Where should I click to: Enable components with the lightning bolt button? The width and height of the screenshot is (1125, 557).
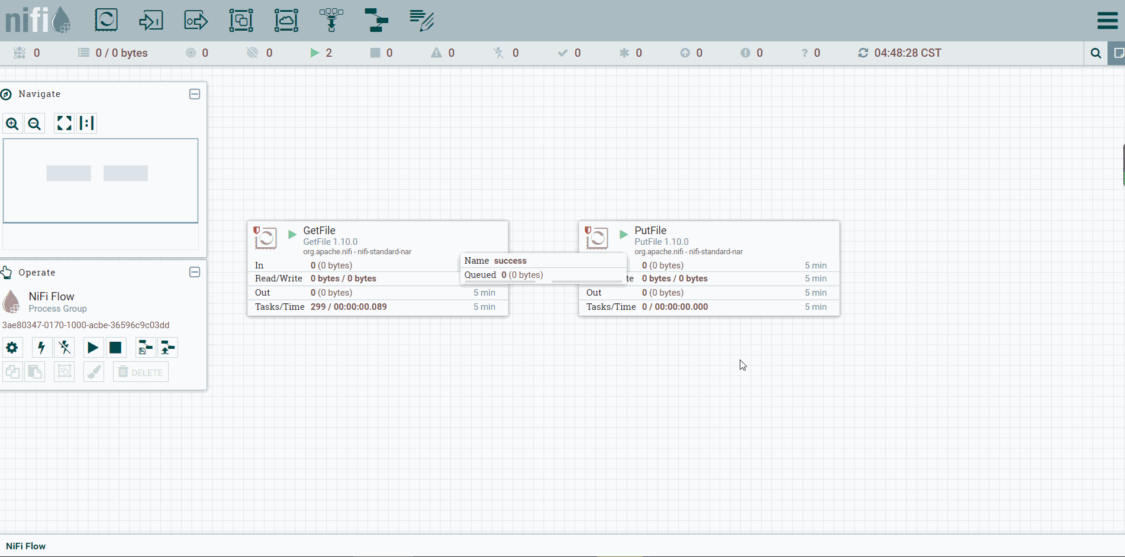tap(41, 348)
